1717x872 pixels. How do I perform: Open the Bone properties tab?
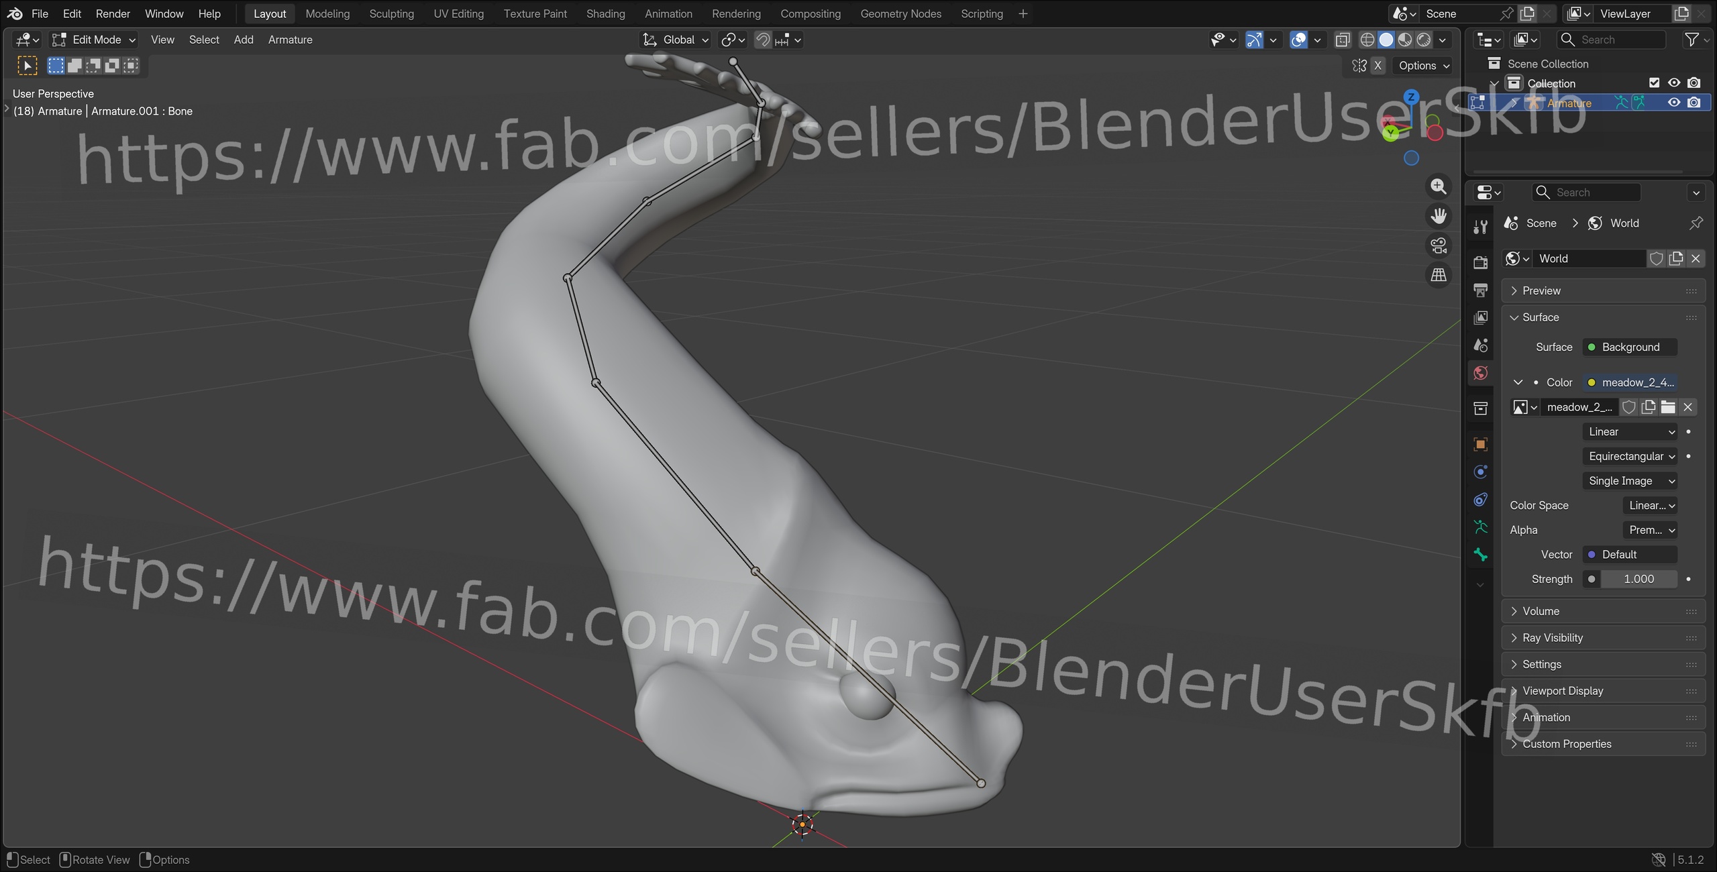click(x=1480, y=555)
